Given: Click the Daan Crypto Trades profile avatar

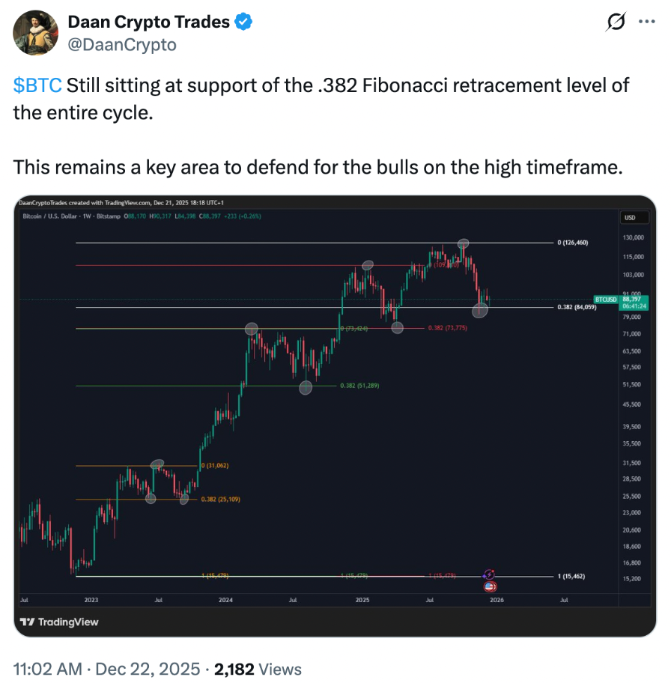Looking at the screenshot, I should 36,33.
